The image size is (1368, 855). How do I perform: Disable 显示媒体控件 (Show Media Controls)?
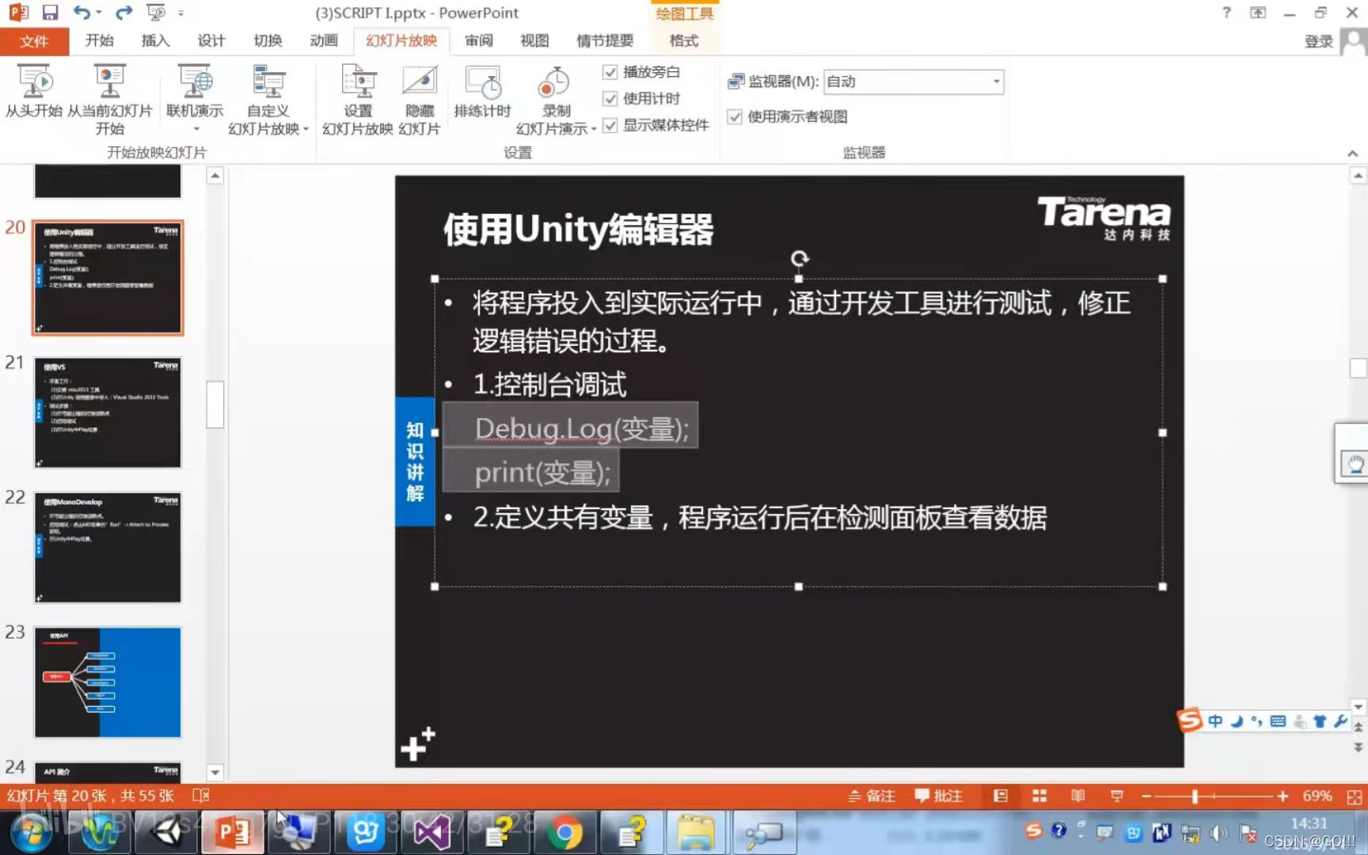click(610, 125)
